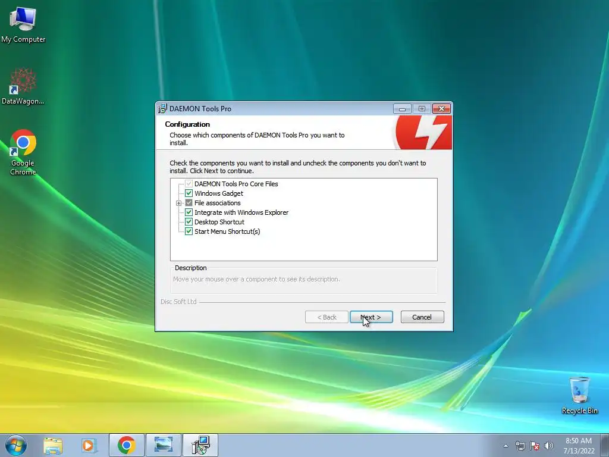Click the DAEMON Tools Pro title bar icon
The image size is (609, 457).
point(162,109)
